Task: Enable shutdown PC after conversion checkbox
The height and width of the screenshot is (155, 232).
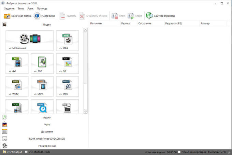Action: (179, 152)
